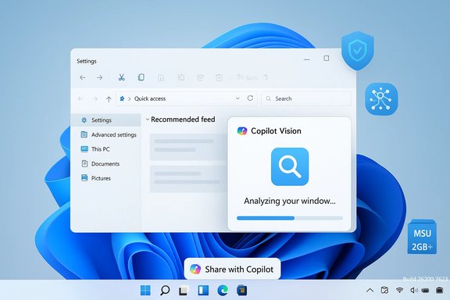Open taskbar Search magnifier
The image size is (450, 300).
tap(165, 291)
